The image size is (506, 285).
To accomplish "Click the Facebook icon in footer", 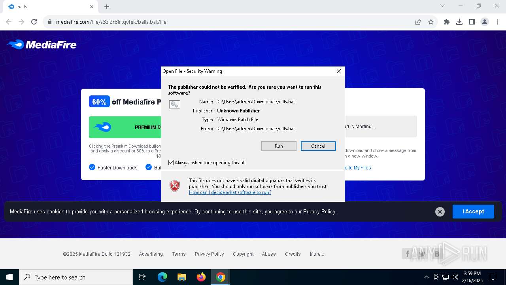I will pyautogui.click(x=407, y=254).
